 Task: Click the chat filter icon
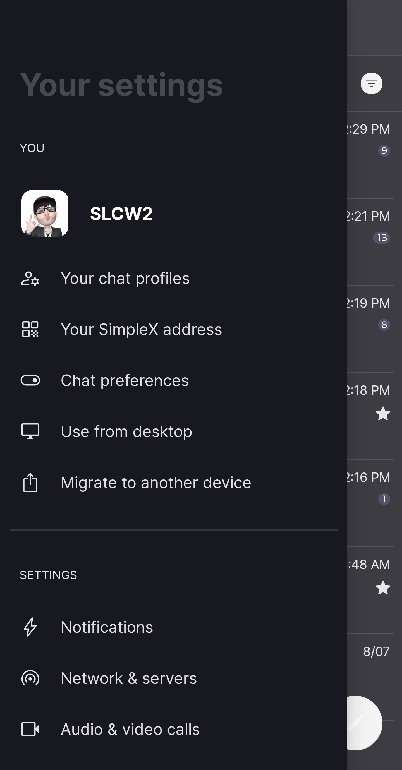[371, 83]
